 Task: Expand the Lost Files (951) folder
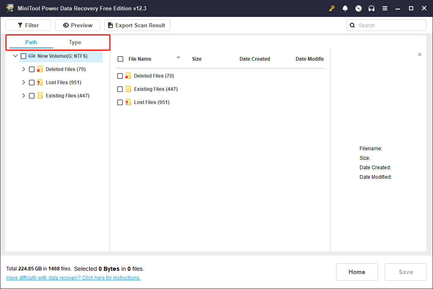tap(24, 82)
